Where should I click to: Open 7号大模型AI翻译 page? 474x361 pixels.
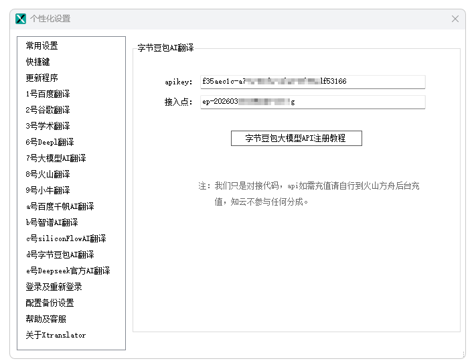(x=56, y=158)
